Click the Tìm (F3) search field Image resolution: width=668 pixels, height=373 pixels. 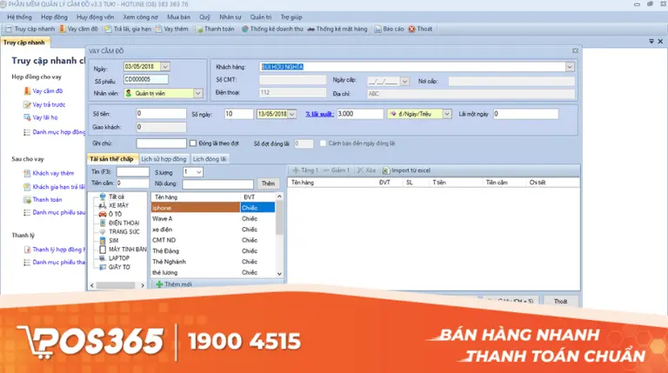132,171
